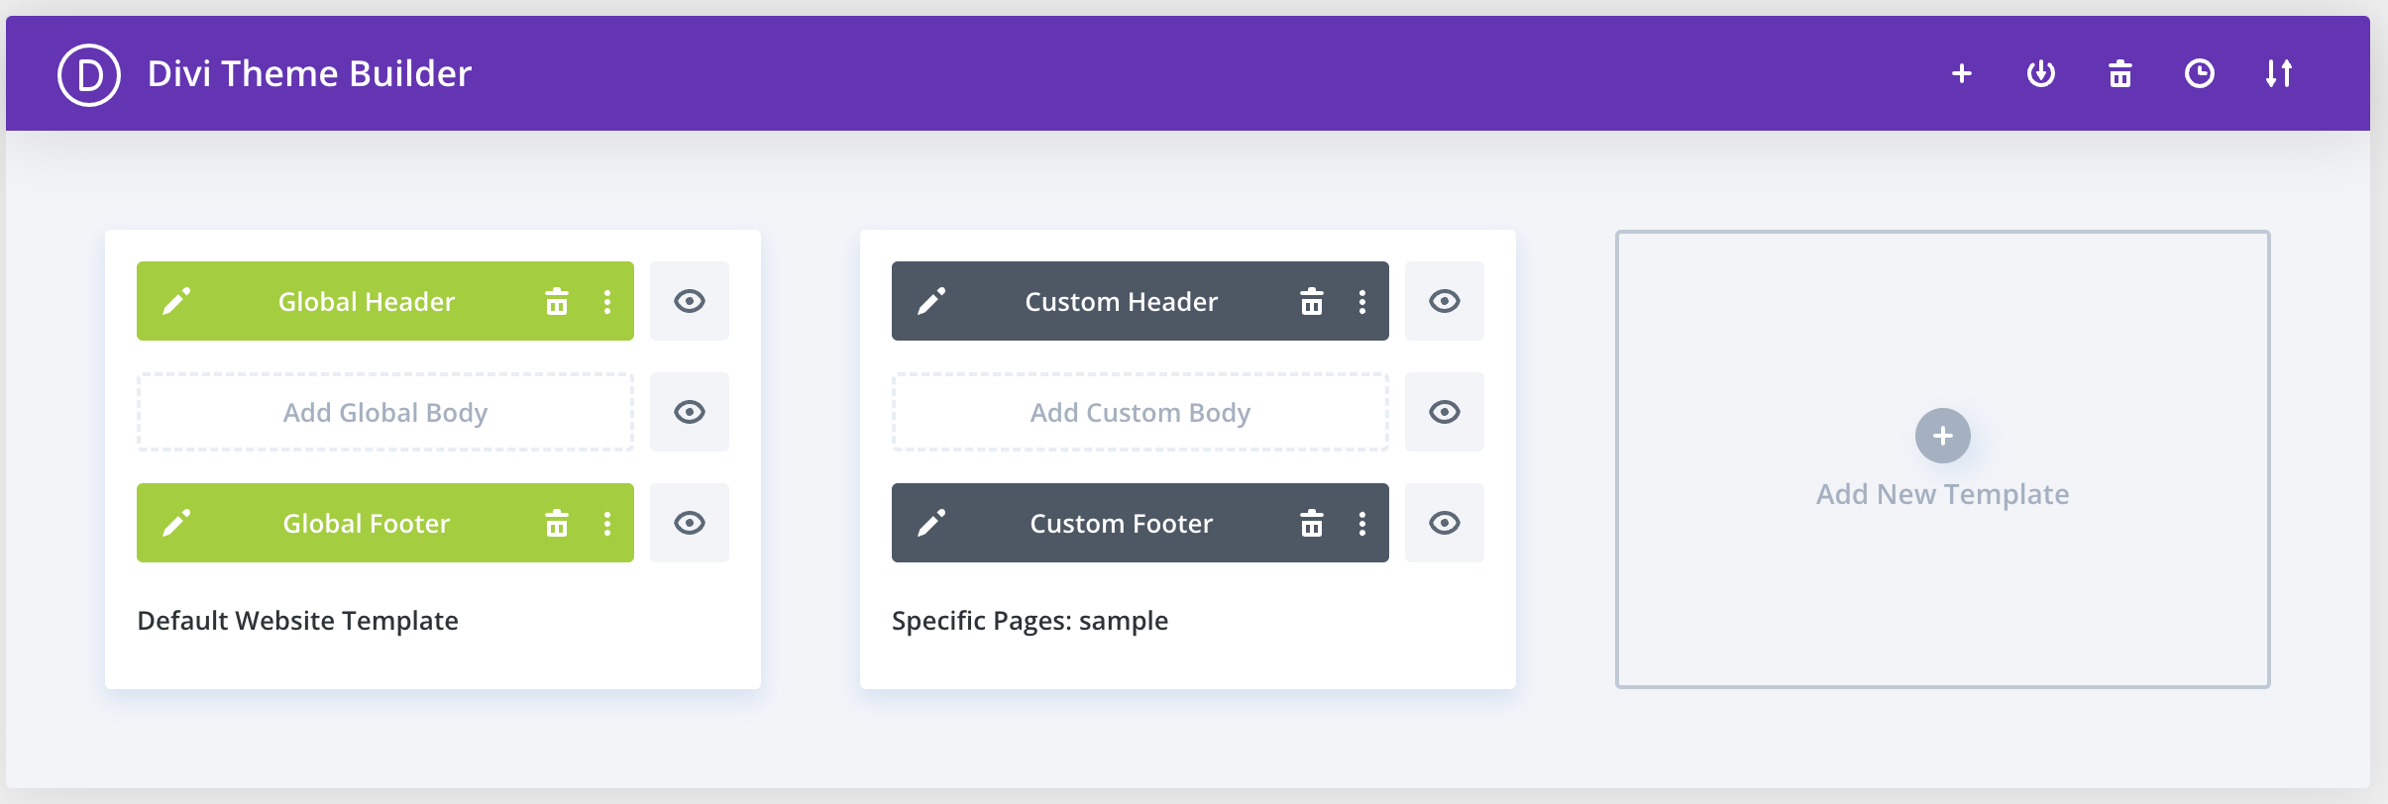Click pencil icon on Custom Header
Viewport: 2388px width, 804px height.
(931, 301)
